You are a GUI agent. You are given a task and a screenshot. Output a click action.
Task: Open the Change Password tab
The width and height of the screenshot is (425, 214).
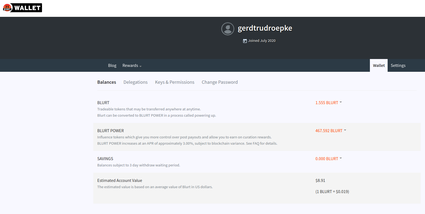pos(220,82)
